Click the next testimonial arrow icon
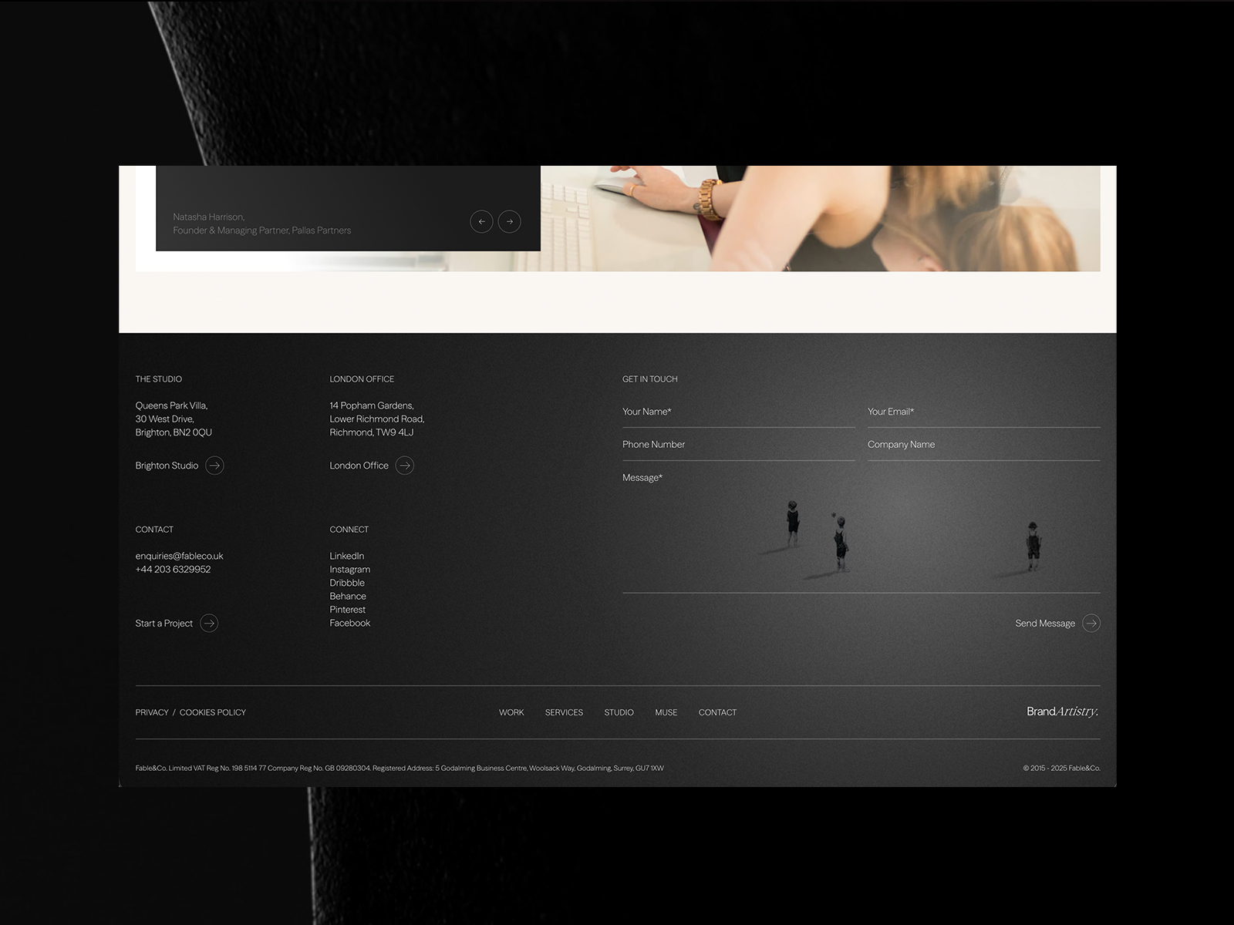Viewport: 1234px width, 925px height. [509, 222]
